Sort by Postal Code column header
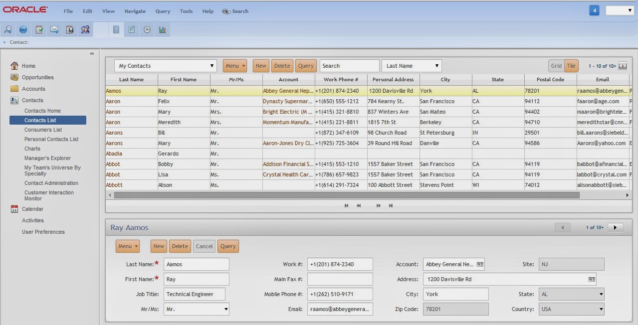The width and height of the screenshot is (638, 325). coord(550,79)
